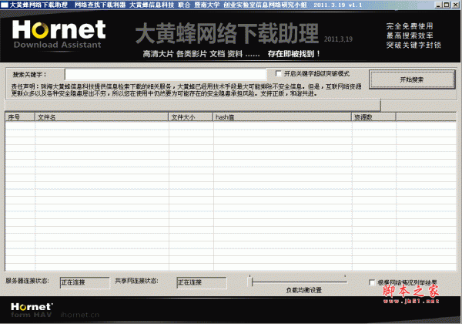
Task: Click the 共享网连接状态 status field
Action: point(202,282)
